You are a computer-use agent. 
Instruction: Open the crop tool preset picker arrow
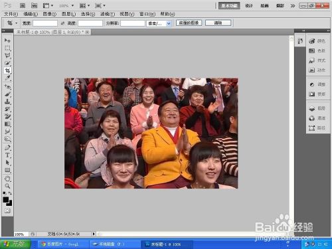[16, 23]
